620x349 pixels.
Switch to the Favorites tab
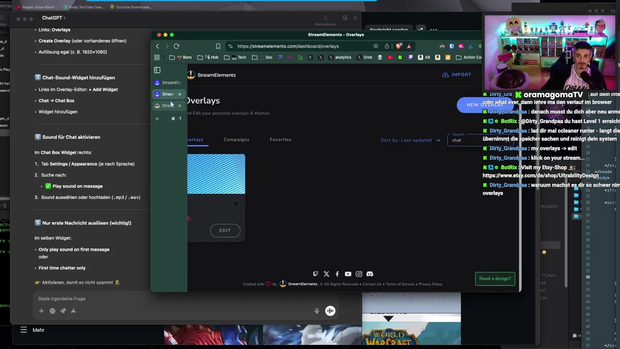click(280, 140)
